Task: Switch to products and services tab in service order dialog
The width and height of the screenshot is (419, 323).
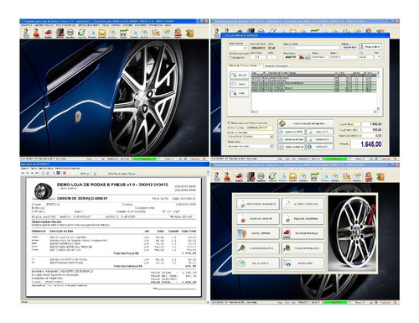Action: click(x=245, y=65)
